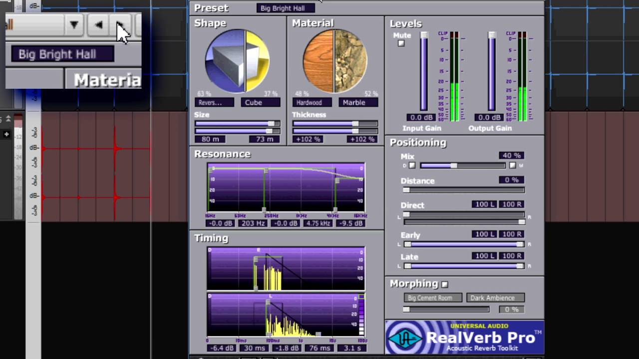The width and height of the screenshot is (639, 359).
Task: Open the Marble material dropdown
Action: (x=358, y=102)
